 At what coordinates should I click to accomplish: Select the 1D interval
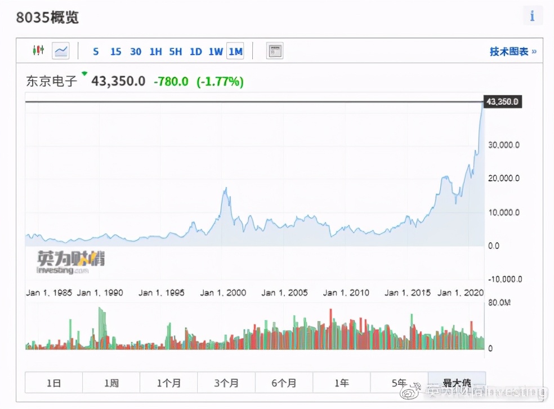(196, 52)
